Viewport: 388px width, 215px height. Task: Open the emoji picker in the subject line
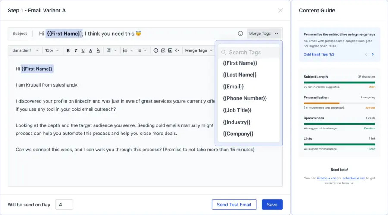[240, 34]
